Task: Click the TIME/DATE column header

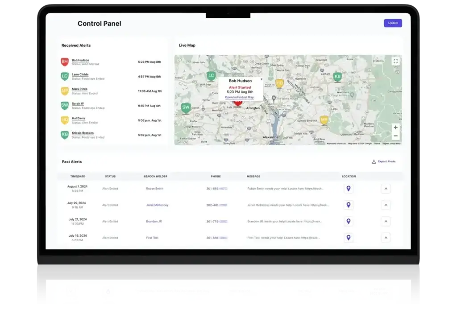Action: (78, 177)
